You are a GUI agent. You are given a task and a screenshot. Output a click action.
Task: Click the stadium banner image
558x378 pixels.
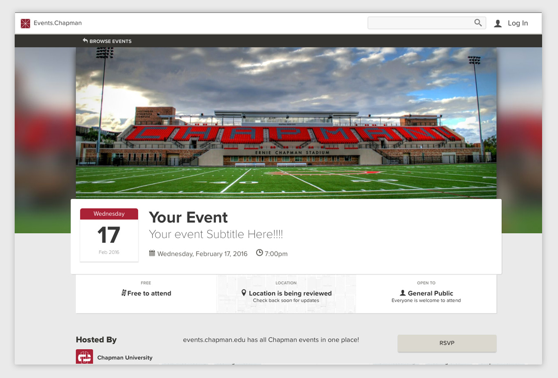286,123
